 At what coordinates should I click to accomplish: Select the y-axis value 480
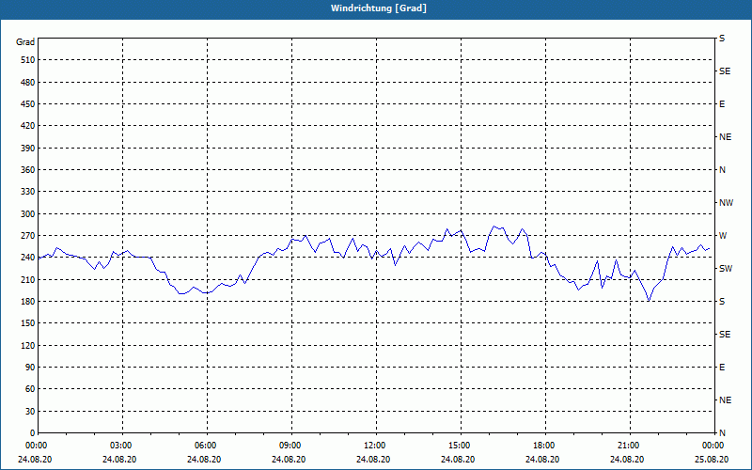pyautogui.click(x=28, y=83)
